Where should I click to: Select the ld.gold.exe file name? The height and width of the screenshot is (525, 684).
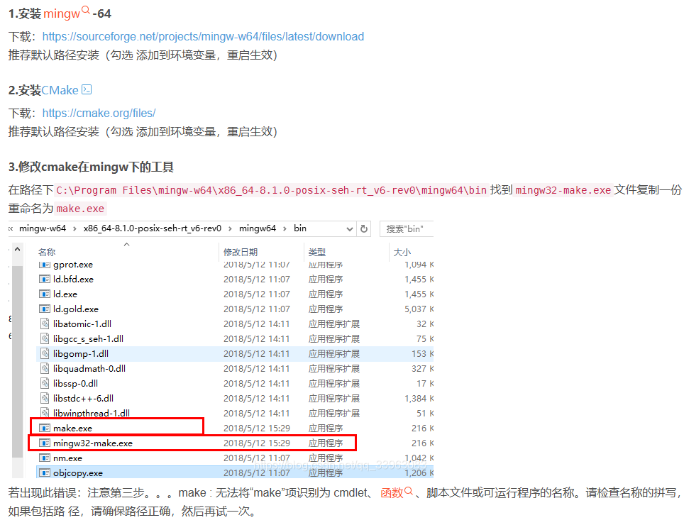(x=76, y=309)
